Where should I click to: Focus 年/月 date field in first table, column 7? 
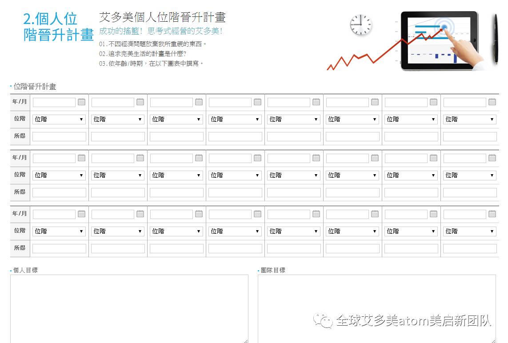tap(406, 102)
